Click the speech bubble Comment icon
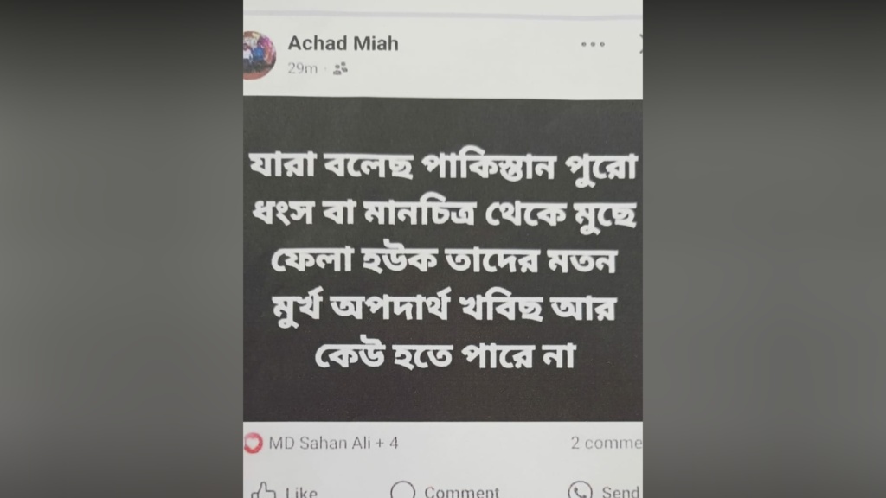This screenshot has width=886, height=498. coord(403,491)
